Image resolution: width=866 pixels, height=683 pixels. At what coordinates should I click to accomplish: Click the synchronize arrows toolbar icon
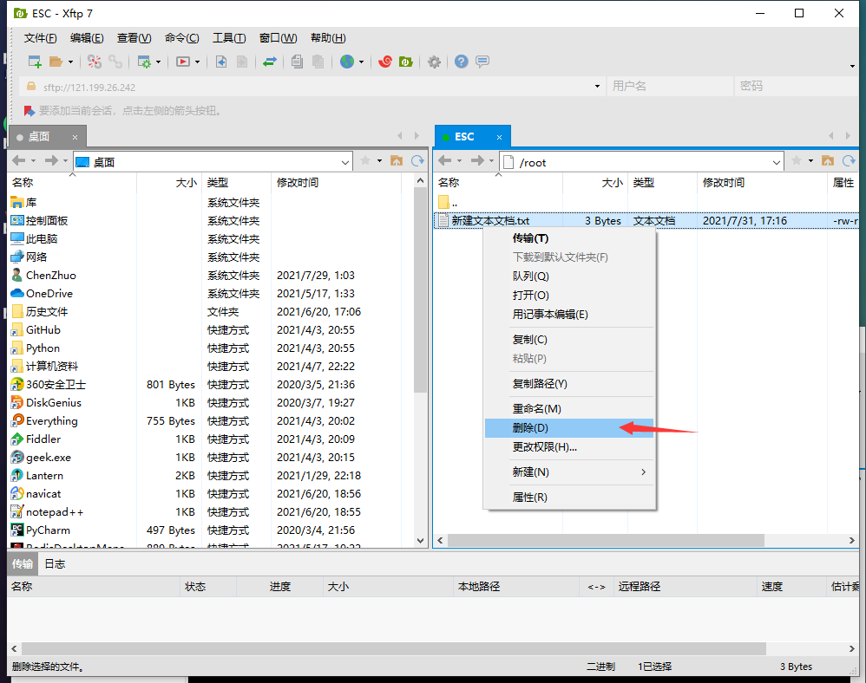[x=272, y=62]
